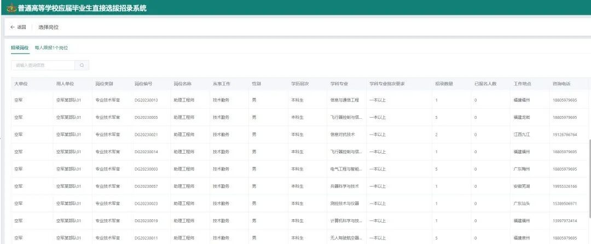Select the 招录岗位 tab
This screenshot has width=591, height=244.
point(20,48)
